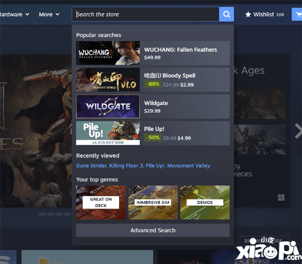Advance carousel with right arrow
The image size is (302, 264).
coord(298,131)
